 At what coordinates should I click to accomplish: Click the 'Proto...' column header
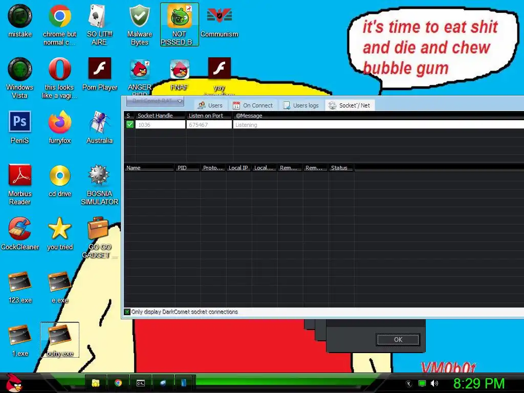point(213,168)
